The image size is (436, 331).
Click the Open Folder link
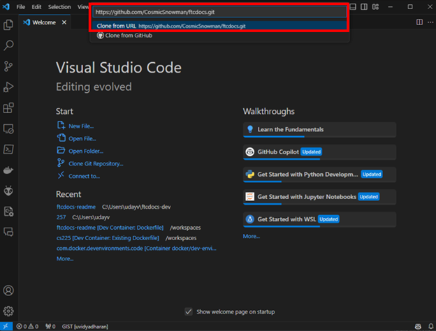click(85, 151)
